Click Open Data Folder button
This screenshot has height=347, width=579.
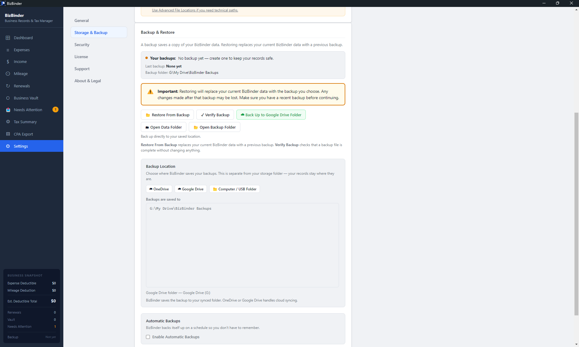(163, 127)
